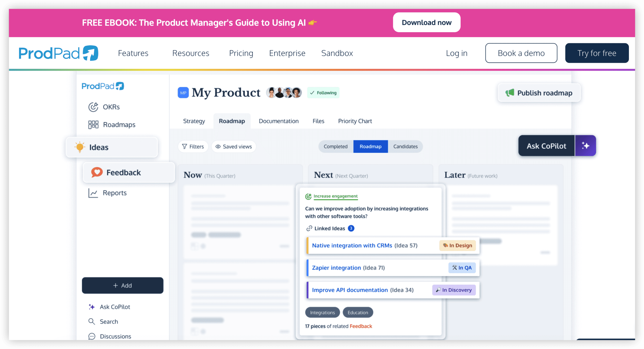Select the Completed view segment
Screen dimensions: 644x349
pos(336,146)
